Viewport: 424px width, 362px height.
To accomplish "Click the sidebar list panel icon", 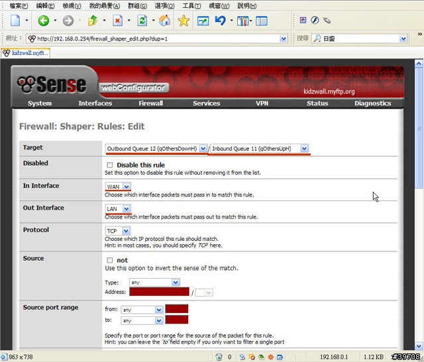I will click(x=262, y=21).
